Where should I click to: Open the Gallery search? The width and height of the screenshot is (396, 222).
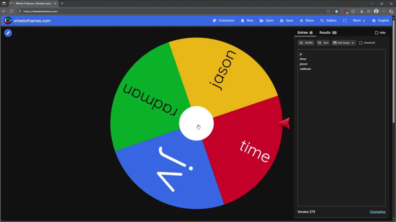tap(328, 21)
